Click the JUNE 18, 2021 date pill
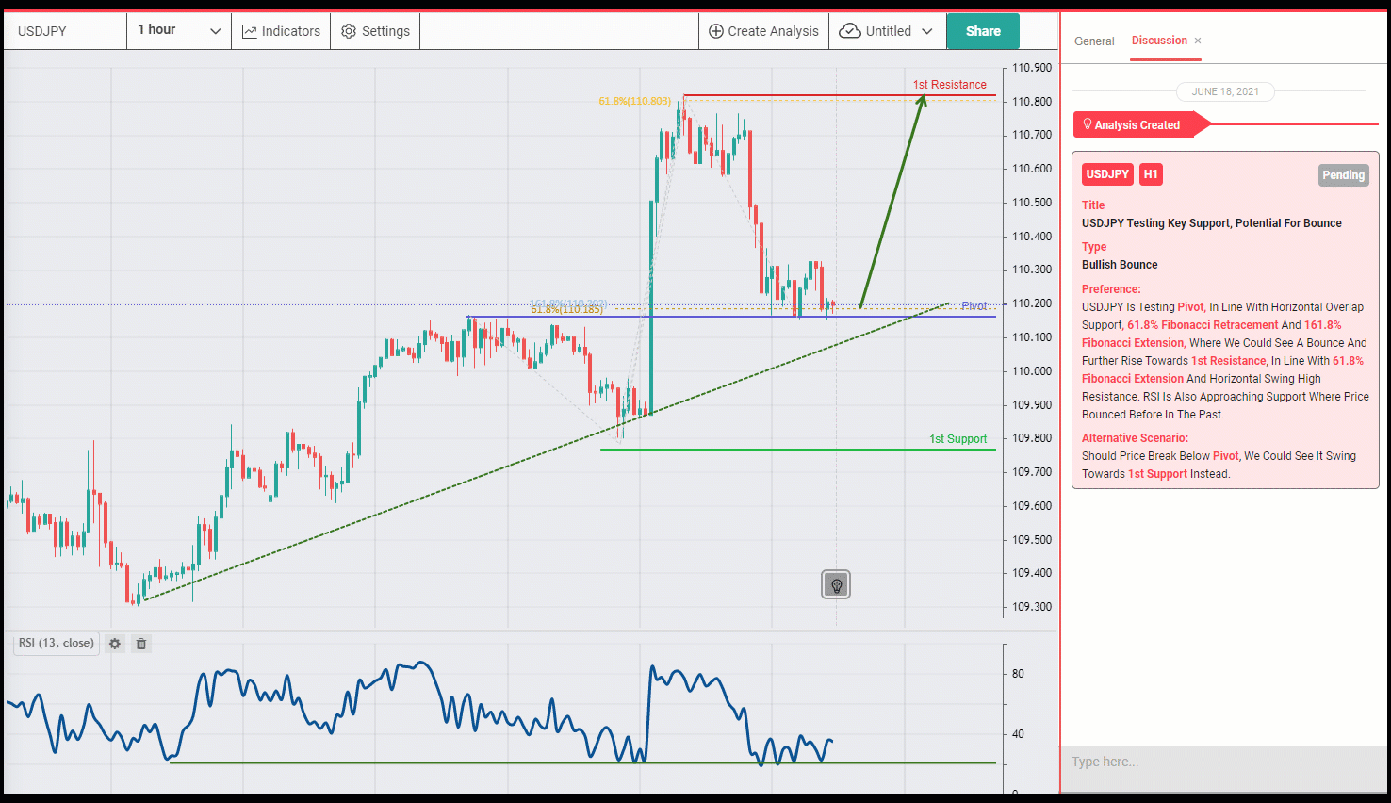The height and width of the screenshot is (803, 1391). pyautogui.click(x=1225, y=91)
